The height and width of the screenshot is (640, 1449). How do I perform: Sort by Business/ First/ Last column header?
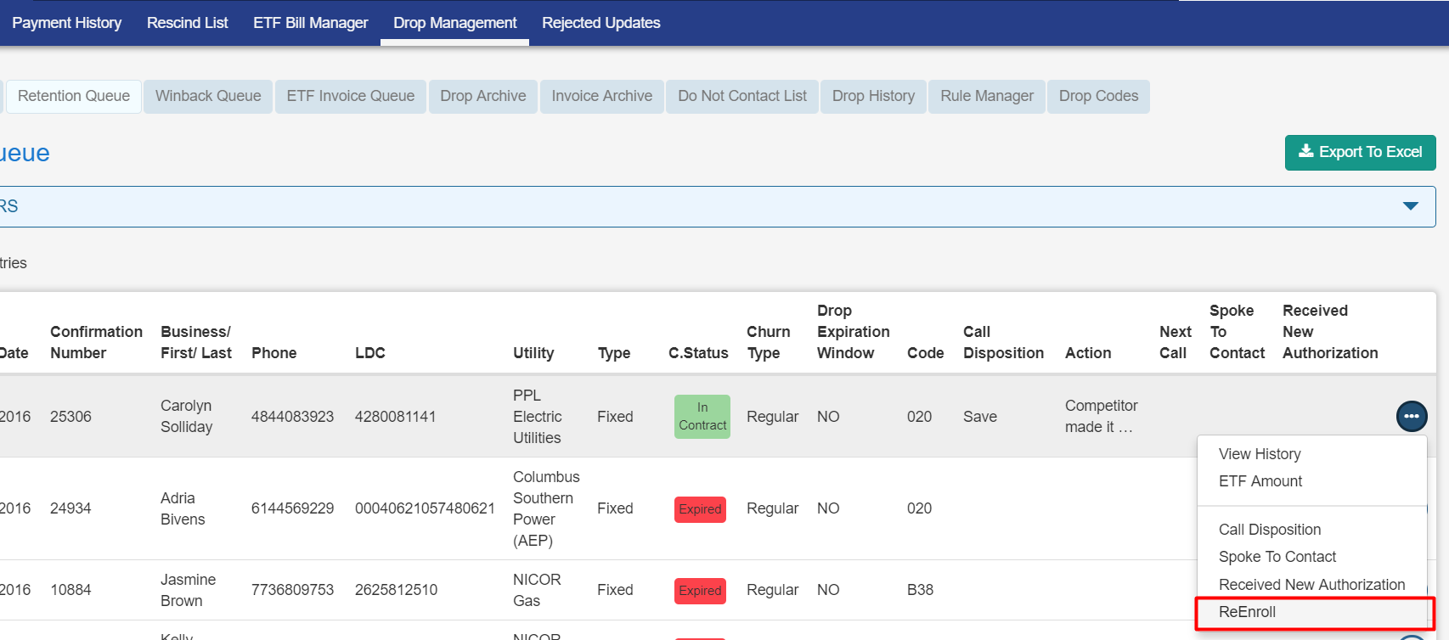(x=195, y=342)
